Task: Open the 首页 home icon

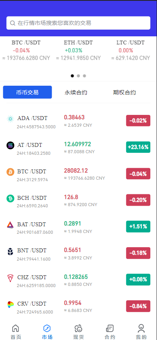Action: click(15, 328)
